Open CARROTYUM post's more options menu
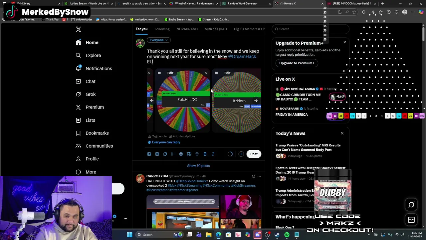This screenshot has width=426, height=240. (259, 176)
